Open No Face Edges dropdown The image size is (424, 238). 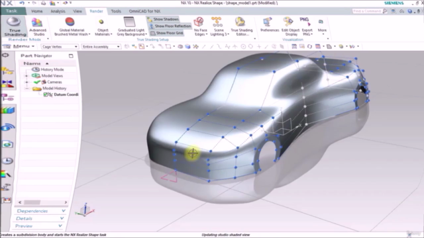(x=200, y=26)
